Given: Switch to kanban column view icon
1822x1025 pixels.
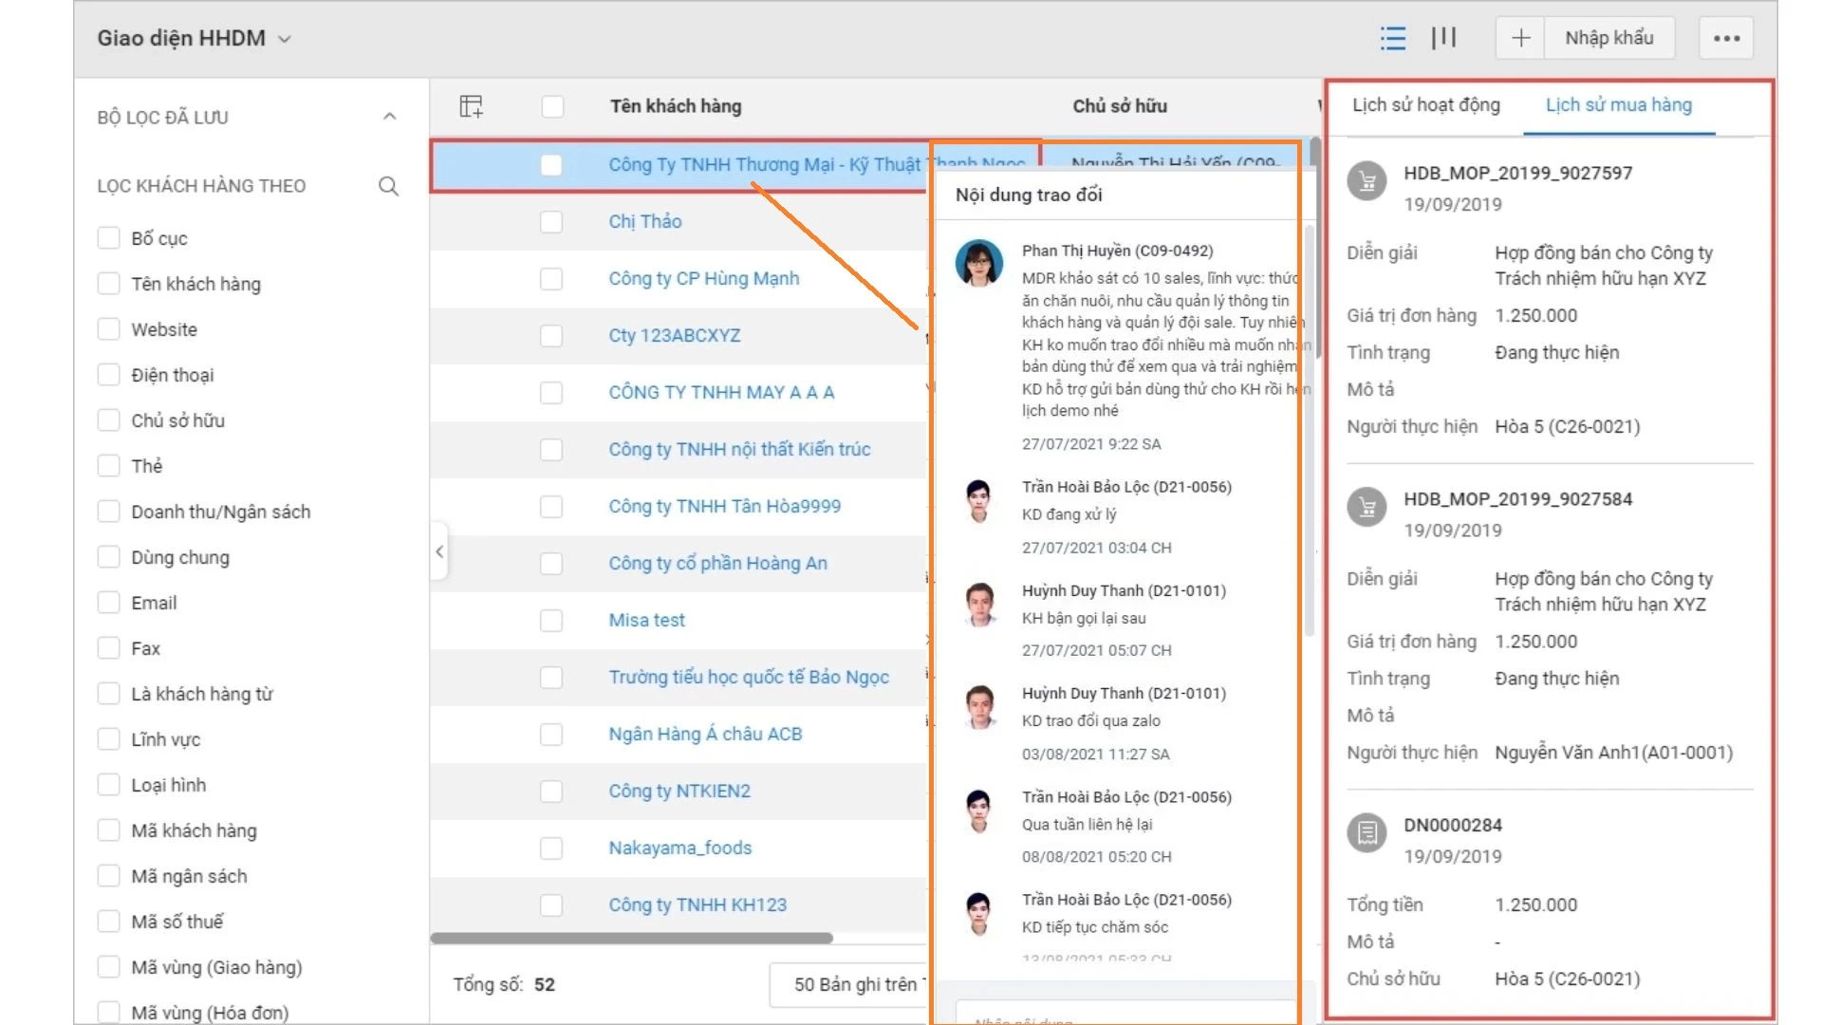Looking at the screenshot, I should tap(1443, 38).
